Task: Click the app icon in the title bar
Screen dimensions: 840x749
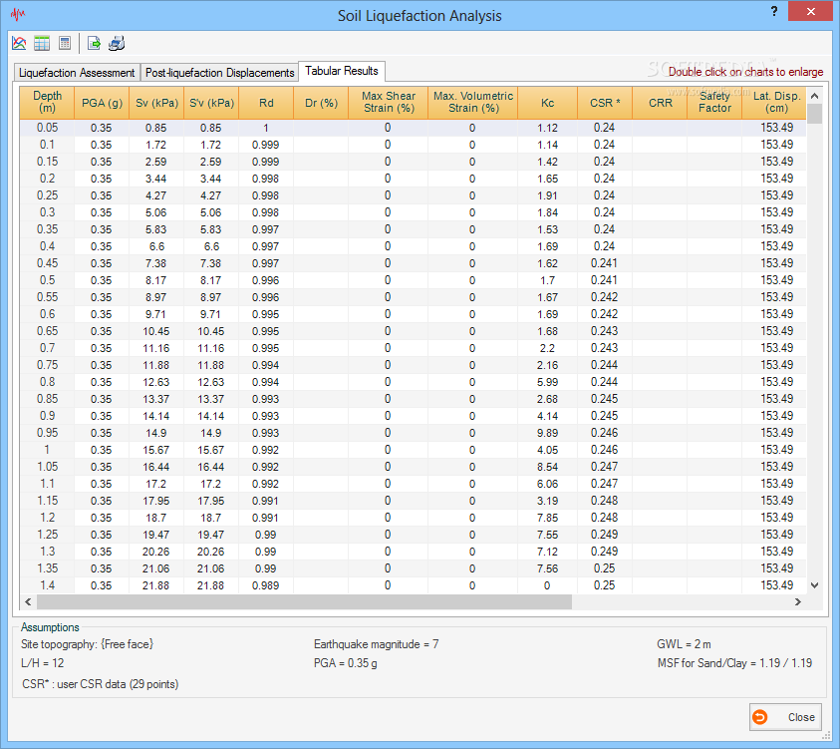Action: tap(18, 15)
